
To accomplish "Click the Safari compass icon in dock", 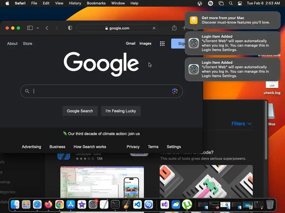I will (x=37, y=204).
